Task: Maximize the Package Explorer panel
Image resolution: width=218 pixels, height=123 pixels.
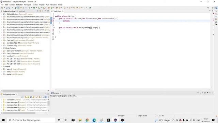Action: pyautogui.click(x=48, y=11)
